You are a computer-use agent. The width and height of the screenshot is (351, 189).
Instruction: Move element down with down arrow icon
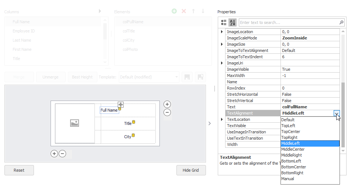click(x=203, y=11)
